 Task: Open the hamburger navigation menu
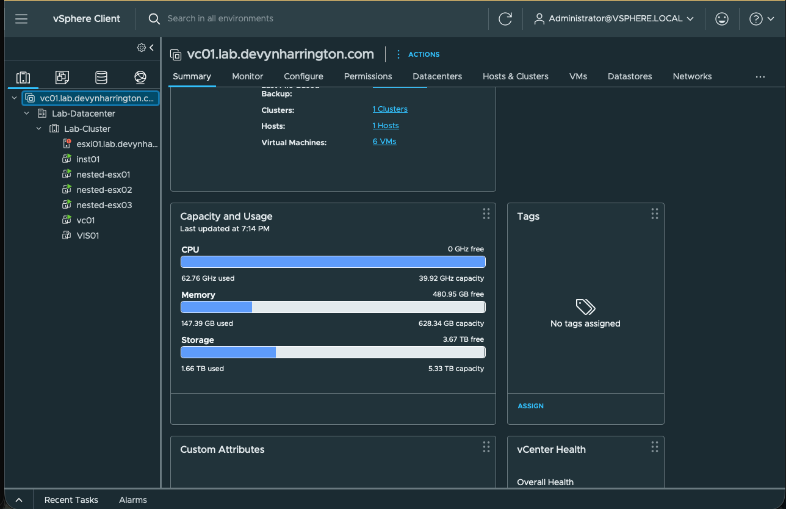click(21, 19)
